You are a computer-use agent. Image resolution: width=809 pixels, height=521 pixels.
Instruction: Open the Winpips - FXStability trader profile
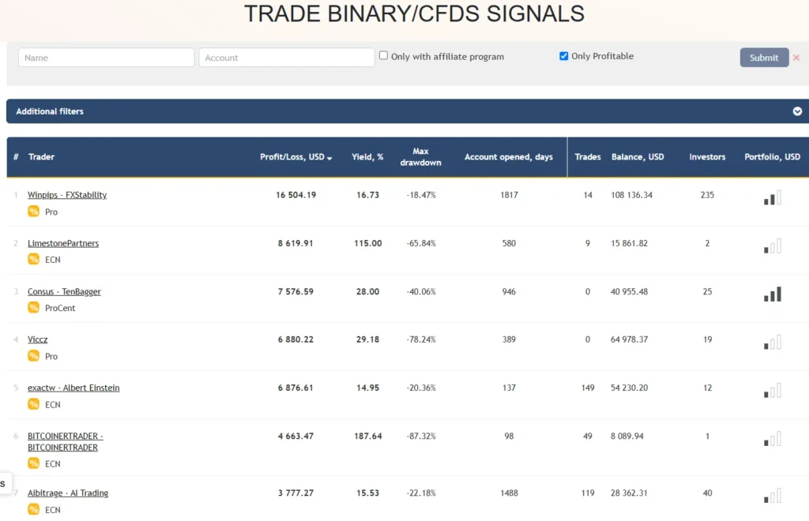(67, 194)
